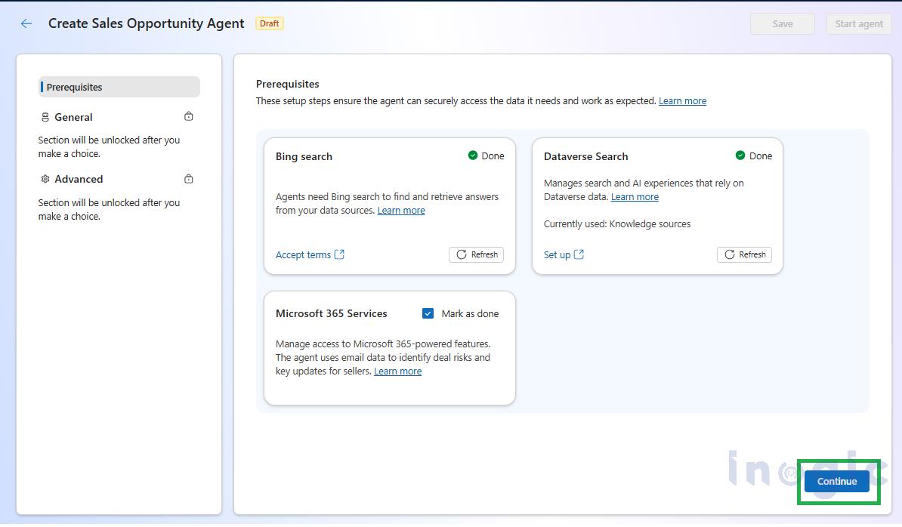Click external link icon next to Set up

tap(579, 254)
